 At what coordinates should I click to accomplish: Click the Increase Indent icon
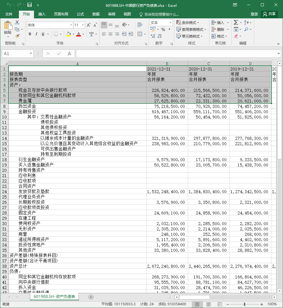pyautogui.click(x=131, y=34)
